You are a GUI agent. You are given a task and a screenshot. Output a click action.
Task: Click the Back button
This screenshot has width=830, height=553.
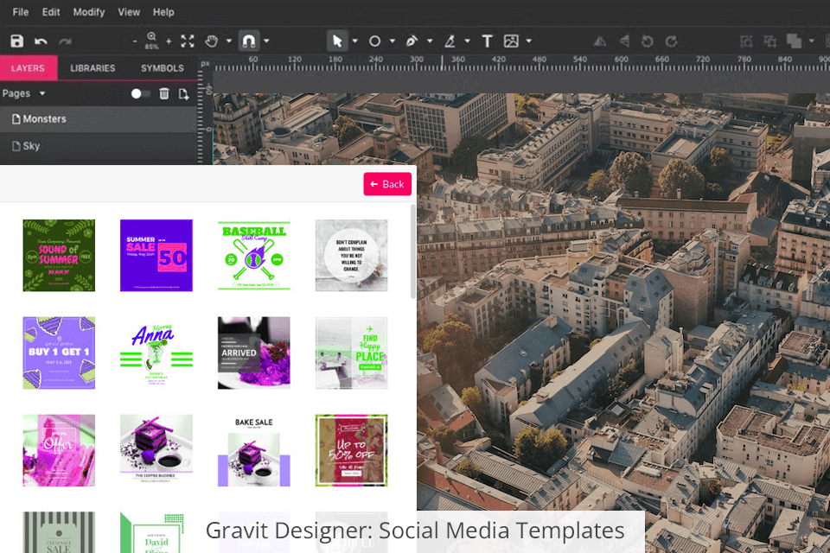(x=387, y=184)
